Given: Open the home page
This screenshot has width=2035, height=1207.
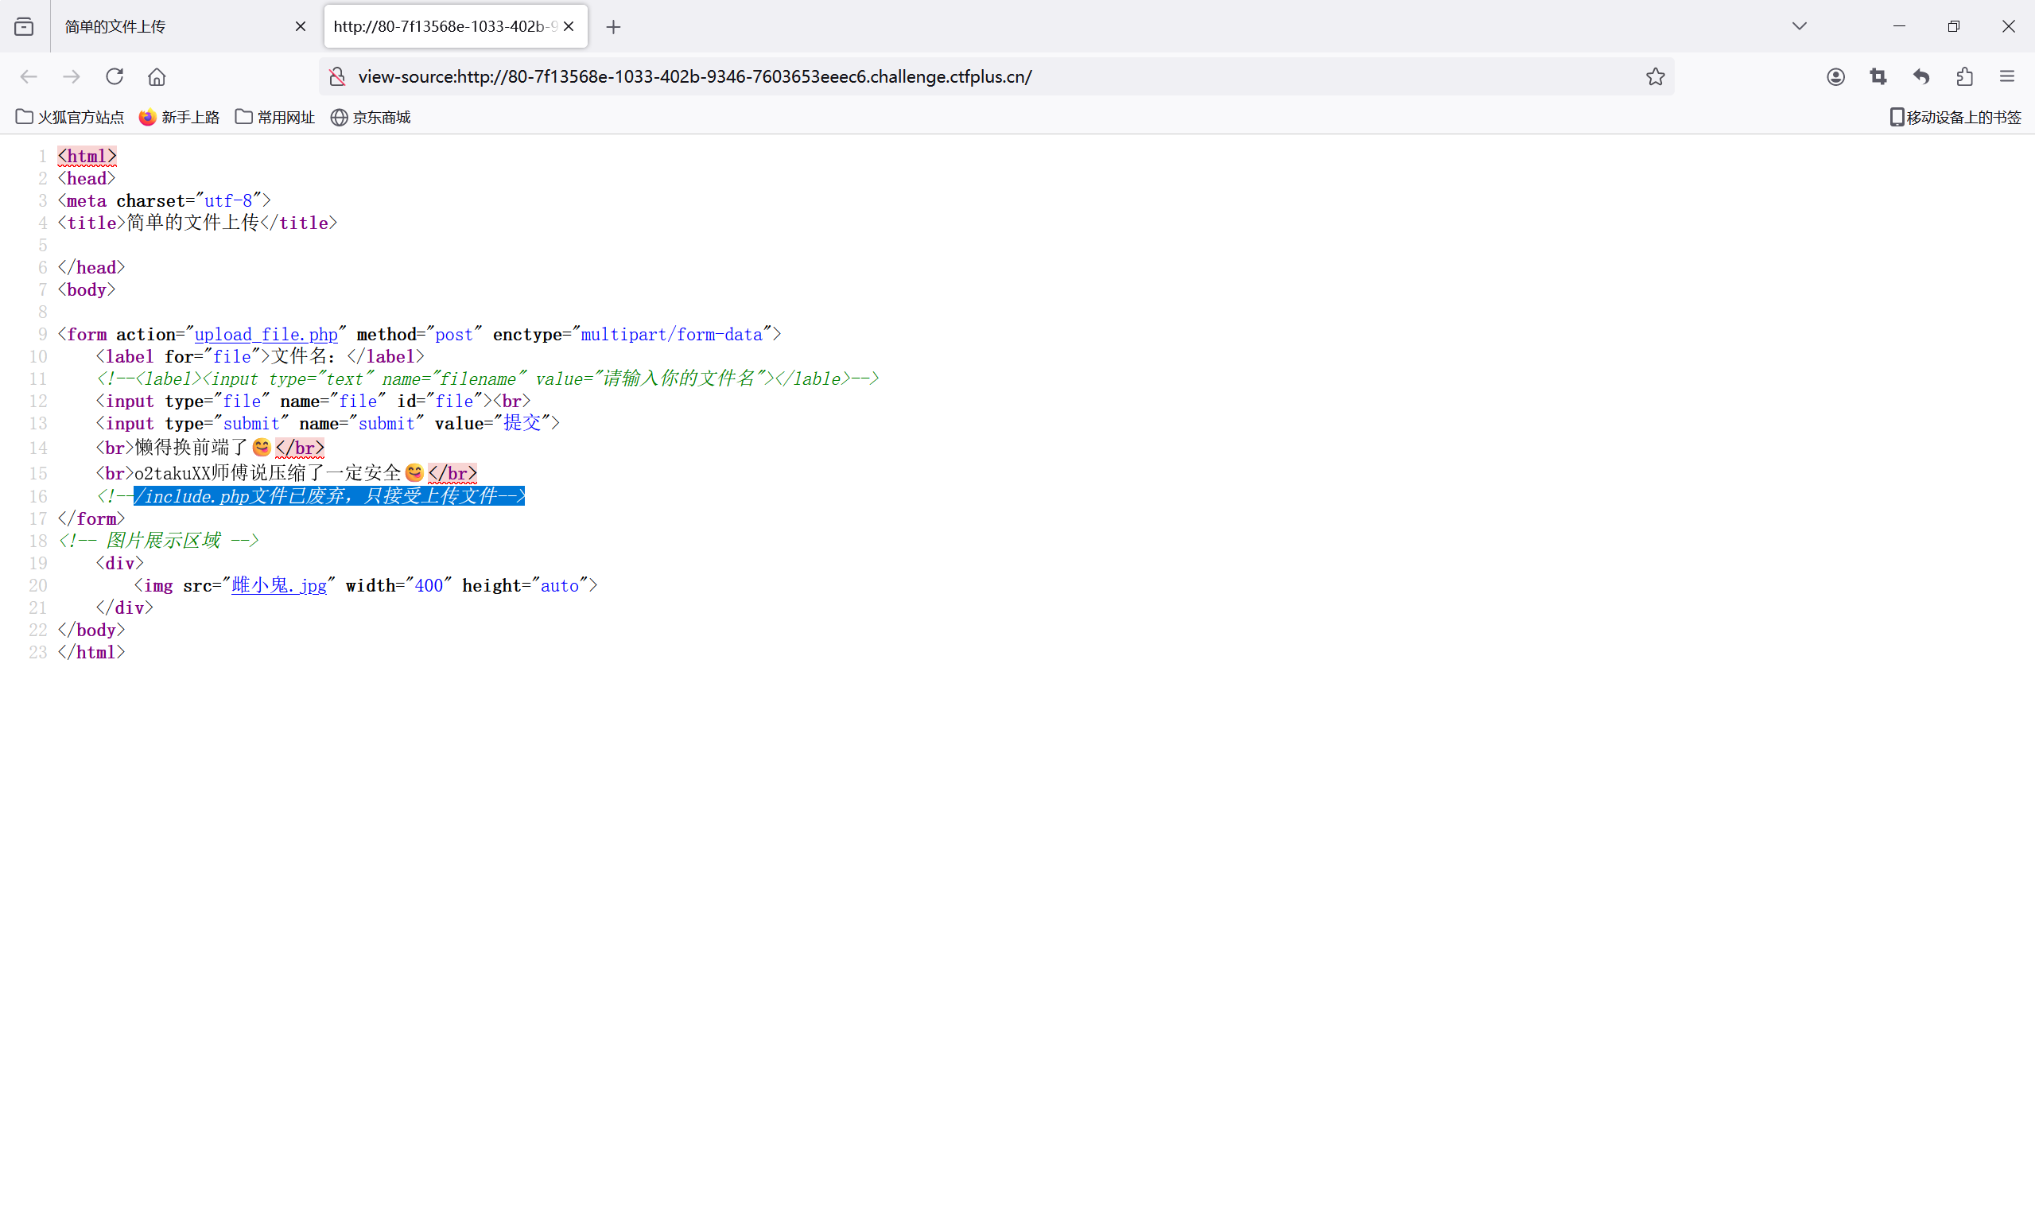Looking at the screenshot, I should pyautogui.click(x=157, y=76).
